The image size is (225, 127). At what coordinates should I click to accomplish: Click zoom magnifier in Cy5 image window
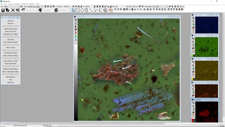(193, 103)
